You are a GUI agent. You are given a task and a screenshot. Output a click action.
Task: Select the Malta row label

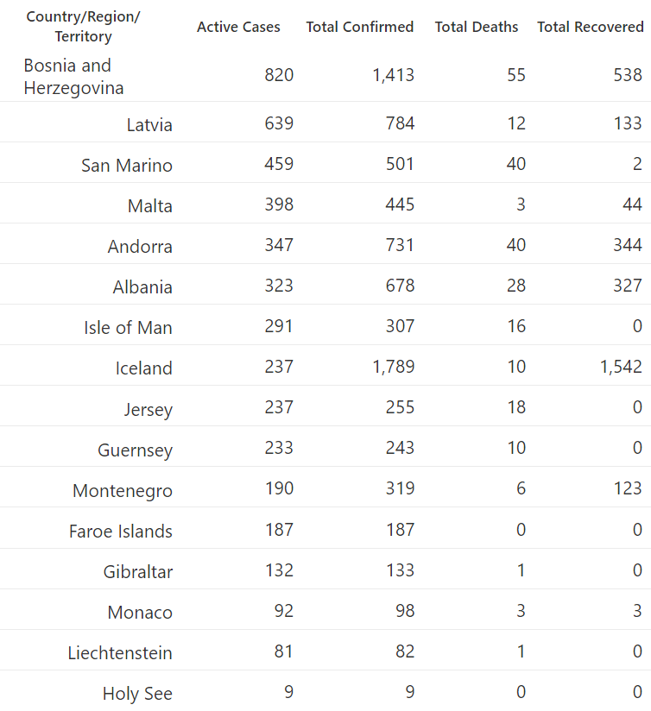click(x=149, y=206)
